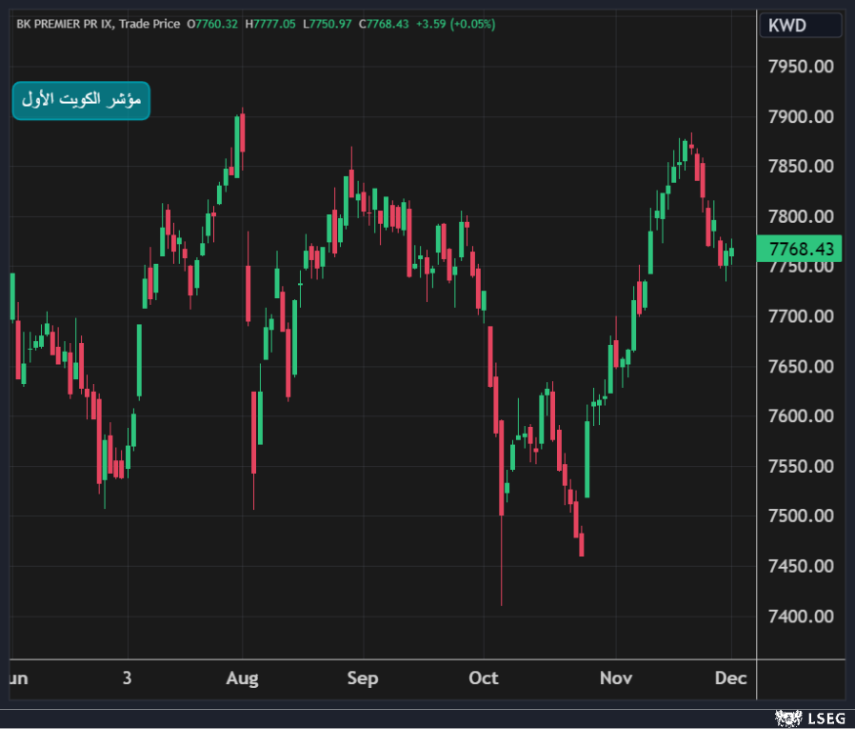Viewport: 855px width, 729px height.
Task: Click the 7400.00 price axis label
Action: coord(801,616)
